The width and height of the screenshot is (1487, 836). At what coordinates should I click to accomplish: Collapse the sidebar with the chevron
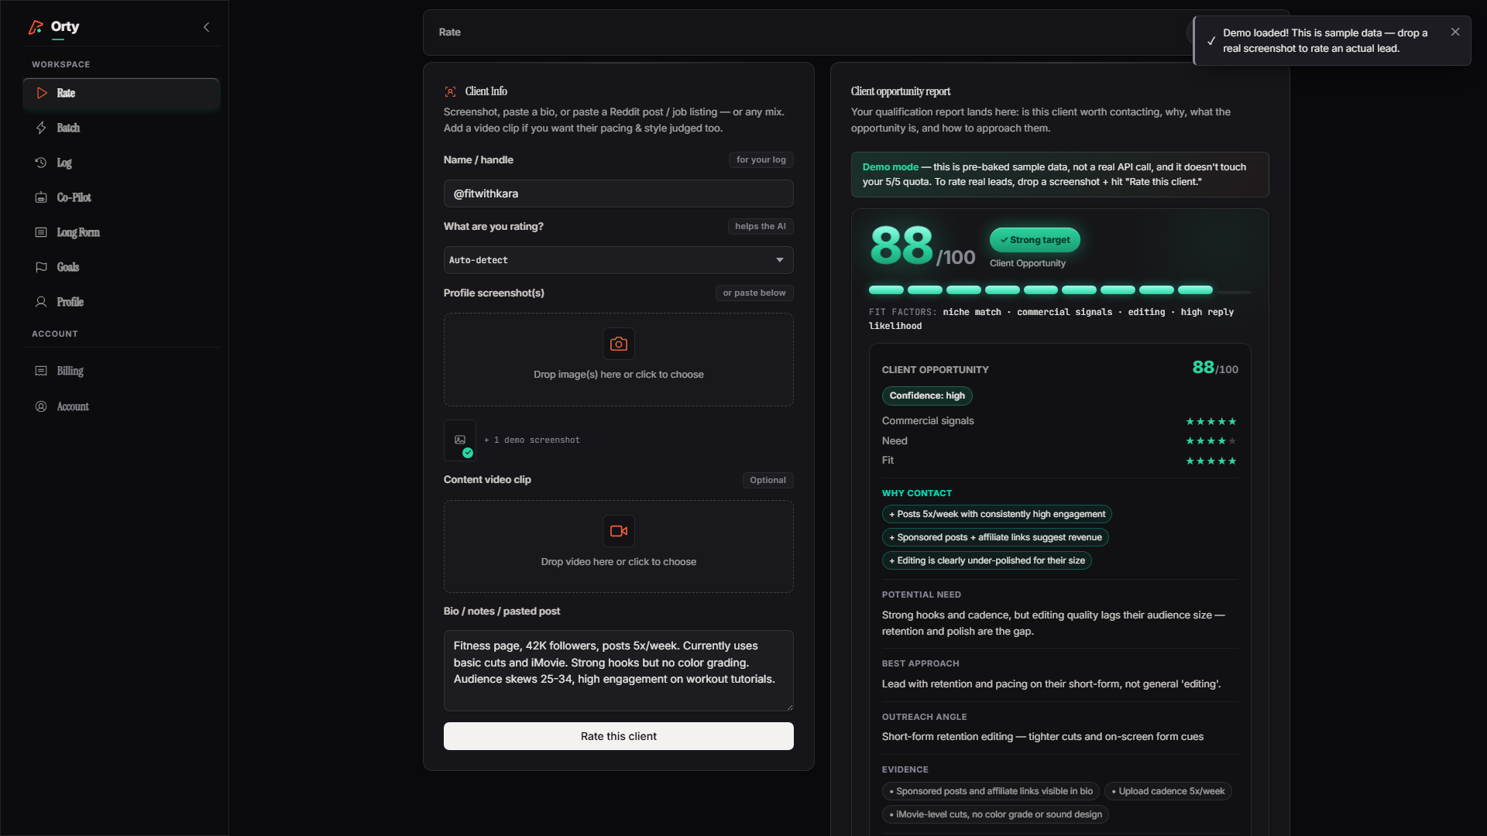206,27
